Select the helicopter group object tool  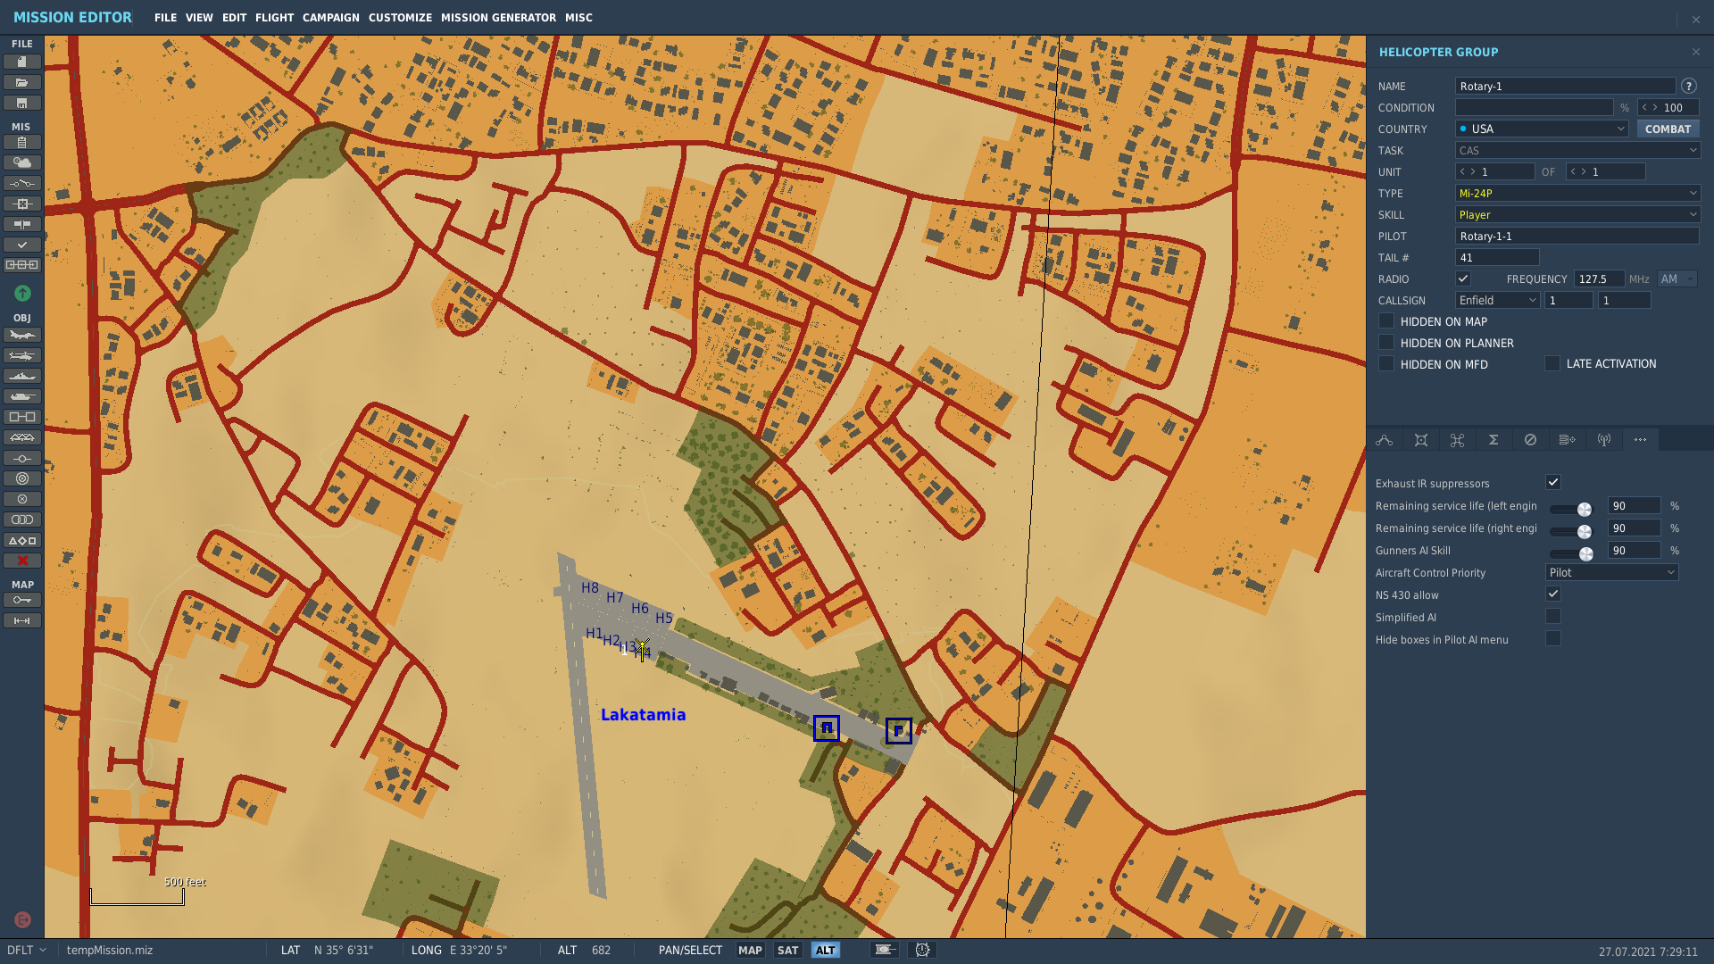tap(22, 355)
